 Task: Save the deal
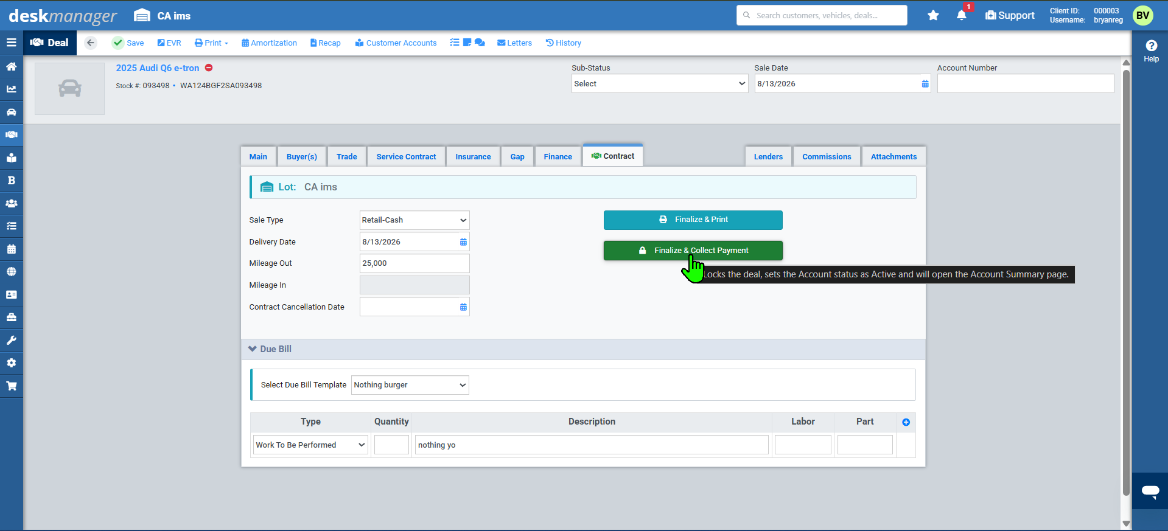(x=128, y=43)
